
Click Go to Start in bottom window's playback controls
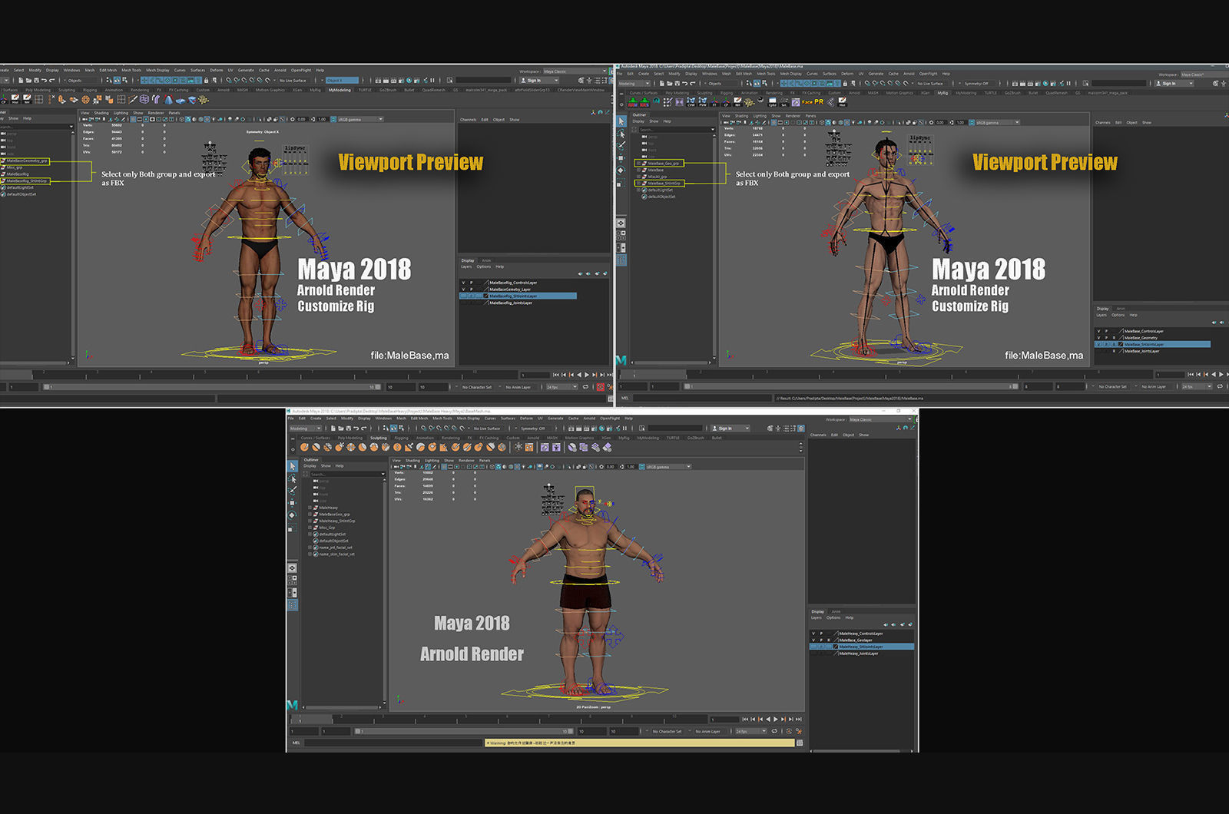(745, 719)
